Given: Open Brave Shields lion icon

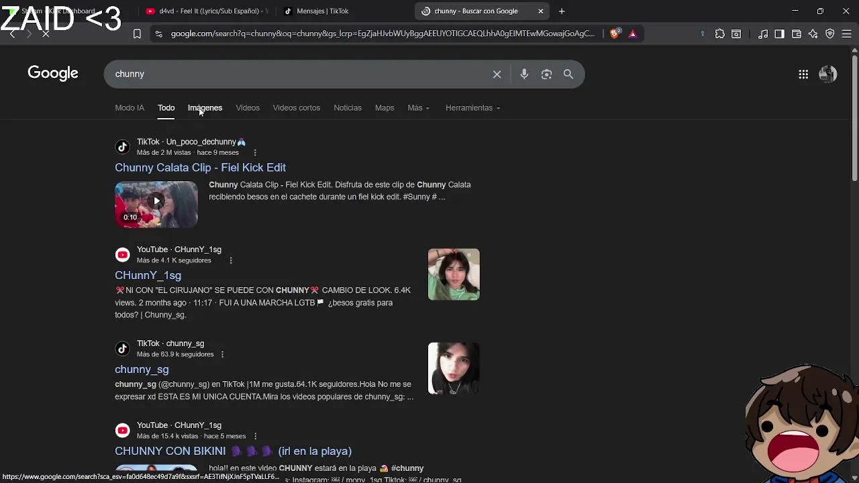Looking at the screenshot, I should 615,34.
